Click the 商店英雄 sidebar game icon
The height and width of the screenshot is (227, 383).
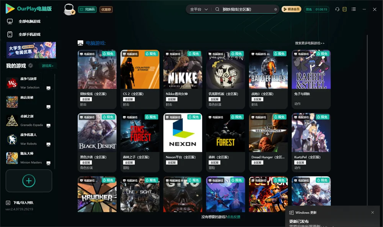pyautogui.click(x=12, y=102)
